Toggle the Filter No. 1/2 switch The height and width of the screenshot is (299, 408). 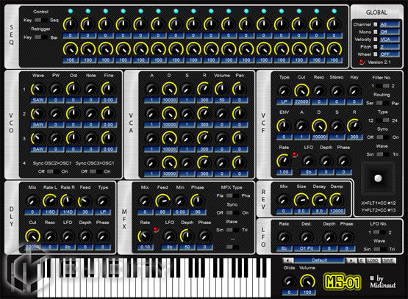[382, 86]
